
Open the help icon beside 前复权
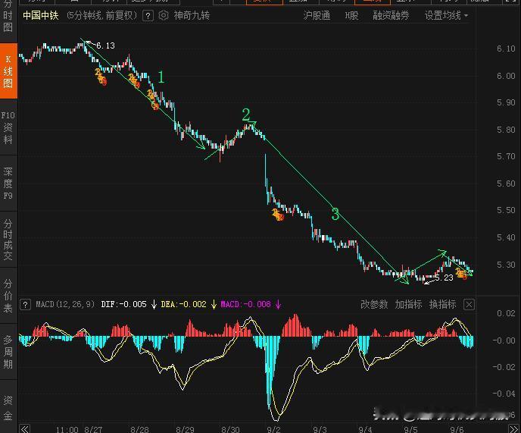148,16
